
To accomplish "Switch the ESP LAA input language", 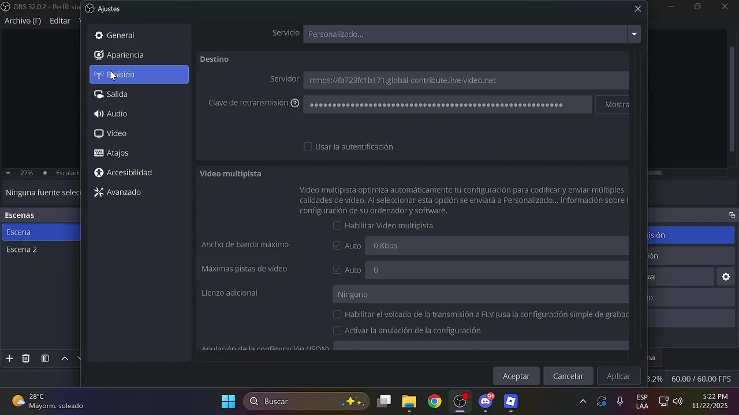I will click(x=642, y=401).
